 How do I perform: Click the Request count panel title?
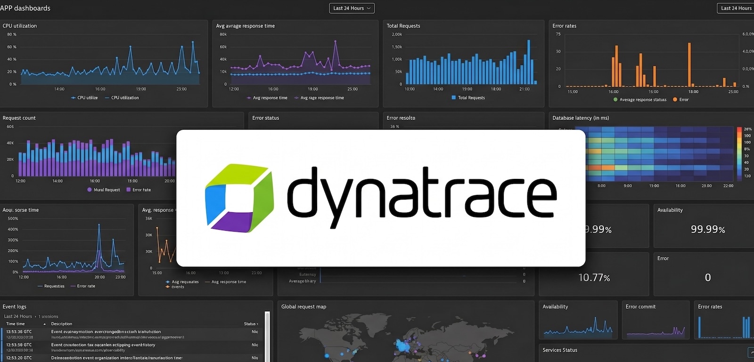(19, 118)
